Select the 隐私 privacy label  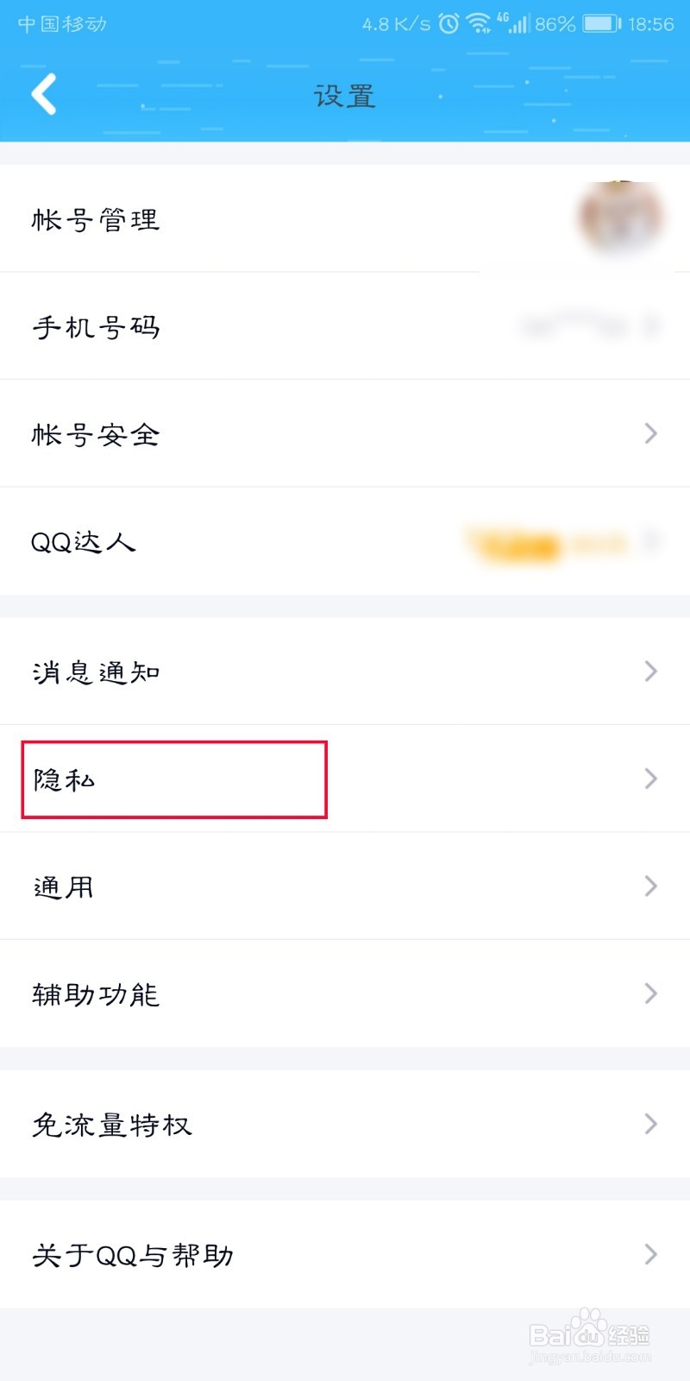click(x=64, y=779)
